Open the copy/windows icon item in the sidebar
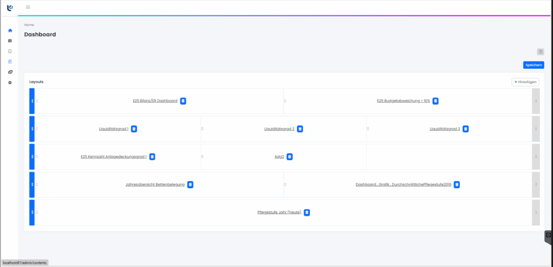 point(10,72)
